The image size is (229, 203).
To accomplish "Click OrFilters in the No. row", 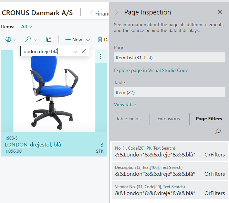I will pos(215,155).
